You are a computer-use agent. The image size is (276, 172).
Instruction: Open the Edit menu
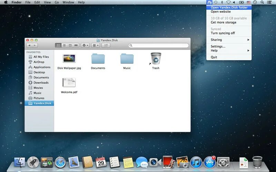(37, 2)
